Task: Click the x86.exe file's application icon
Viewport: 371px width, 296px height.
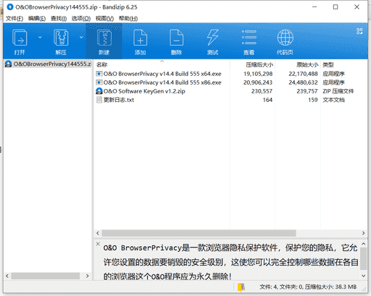Action: [x=99, y=83]
